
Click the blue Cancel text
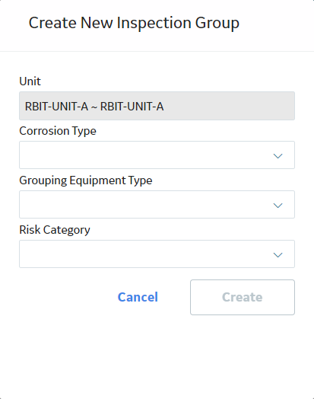[138, 297]
